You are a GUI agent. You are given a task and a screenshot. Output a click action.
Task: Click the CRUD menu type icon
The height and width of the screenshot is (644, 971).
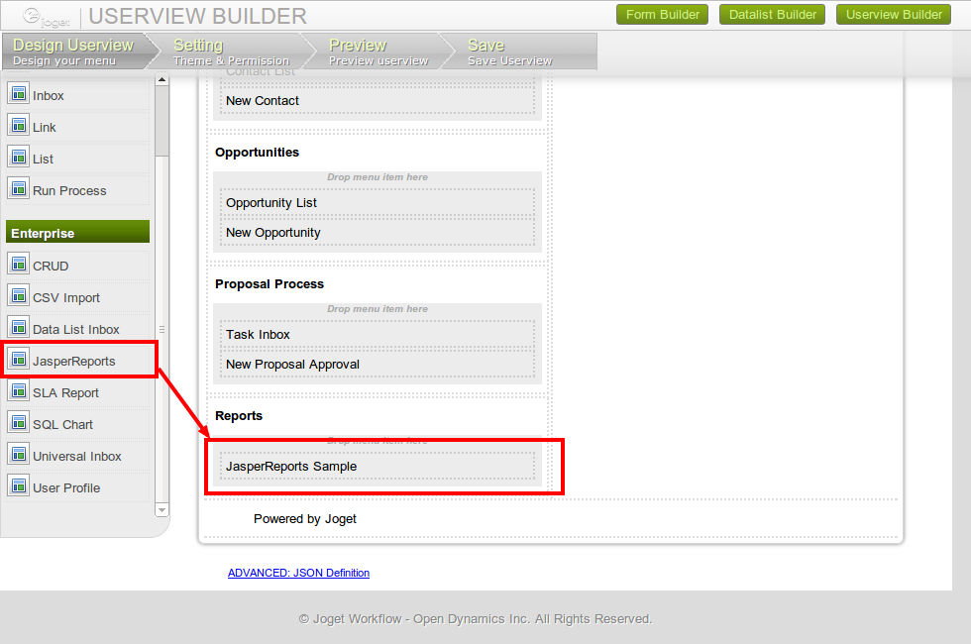tap(19, 265)
